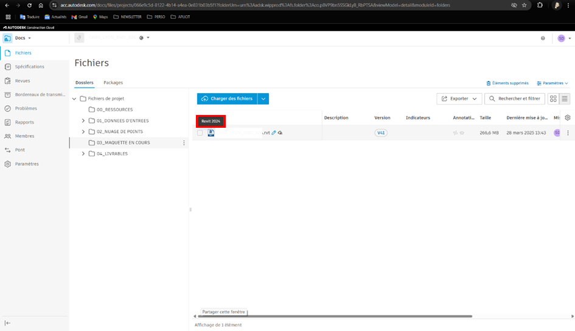
Task: Click the horizontal scrollbar below the file list
Action: coord(335,316)
